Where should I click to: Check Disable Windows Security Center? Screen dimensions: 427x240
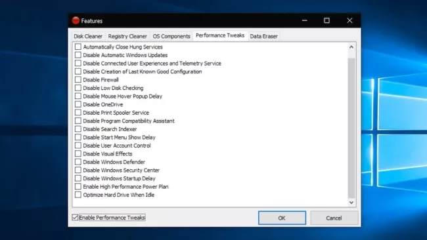(x=78, y=170)
